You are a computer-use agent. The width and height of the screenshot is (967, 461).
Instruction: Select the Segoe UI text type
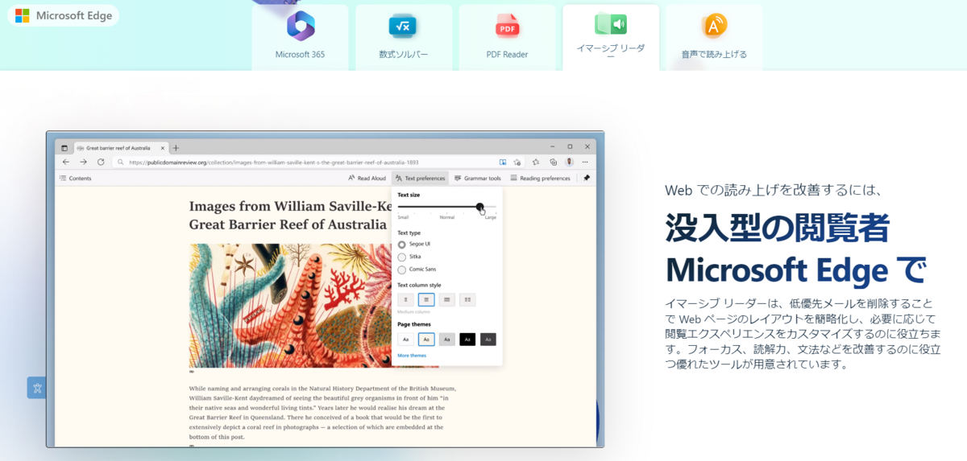pyautogui.click(x=414, y=244)
